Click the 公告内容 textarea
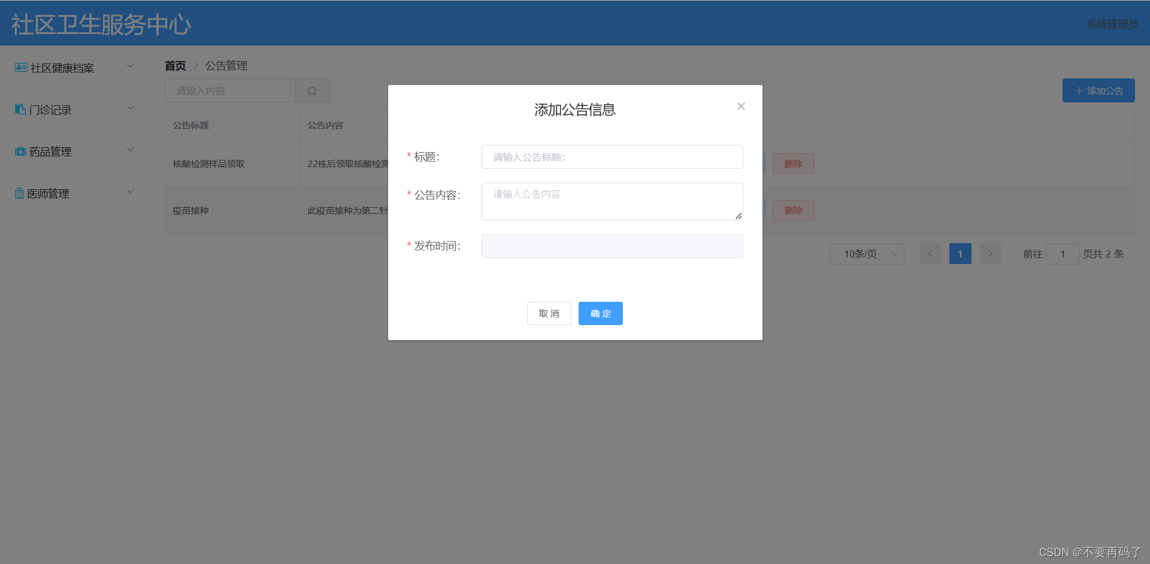Viewport: 1150px width, 564px height. (612, 201)
